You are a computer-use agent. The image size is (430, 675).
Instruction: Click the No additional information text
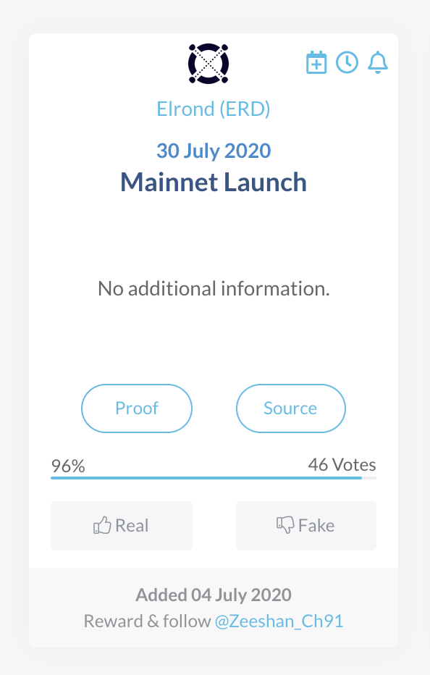(x=214, y=288)
